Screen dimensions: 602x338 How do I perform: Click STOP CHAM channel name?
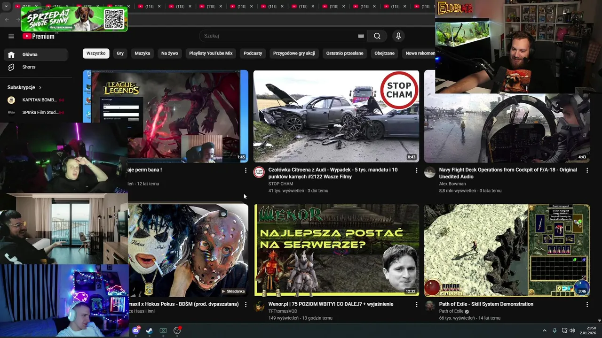point(281,184)
